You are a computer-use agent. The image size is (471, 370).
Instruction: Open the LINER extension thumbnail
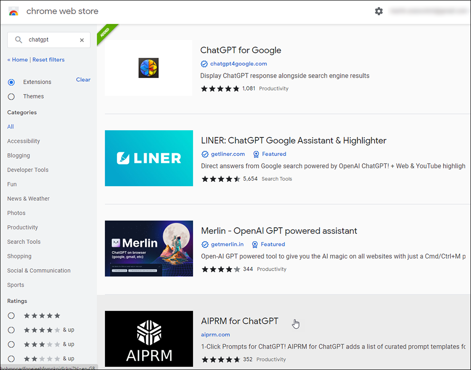pyautogui.click(x=149, y=158)
